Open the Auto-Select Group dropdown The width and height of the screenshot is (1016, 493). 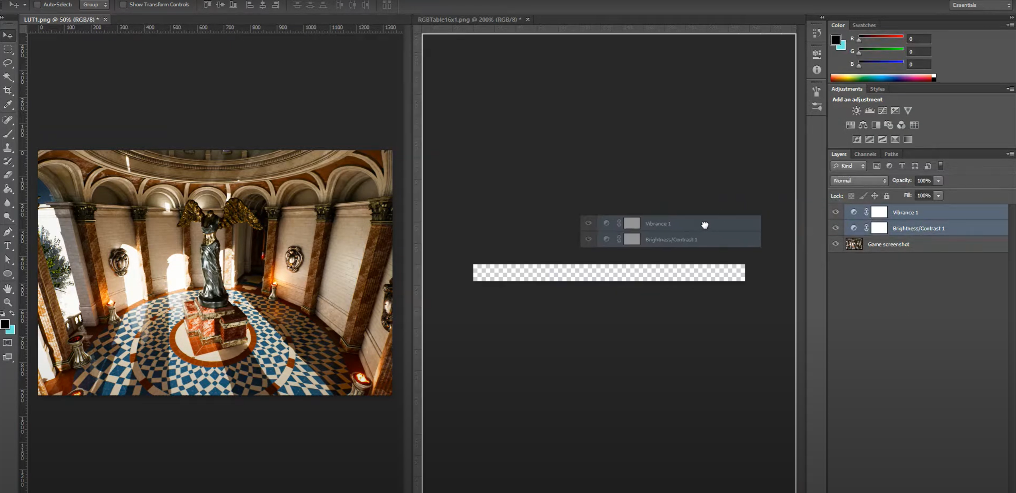point(95,5)
